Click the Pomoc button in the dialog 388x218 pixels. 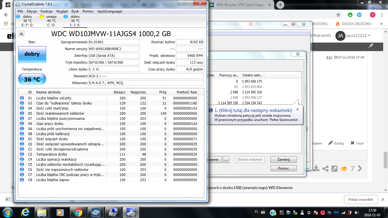283,168
